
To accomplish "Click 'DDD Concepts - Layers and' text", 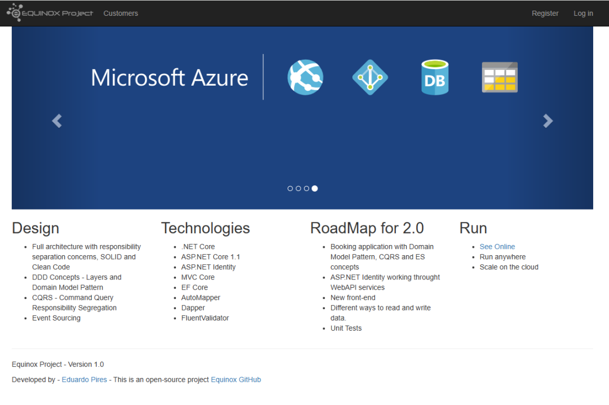I will [77, 277].
